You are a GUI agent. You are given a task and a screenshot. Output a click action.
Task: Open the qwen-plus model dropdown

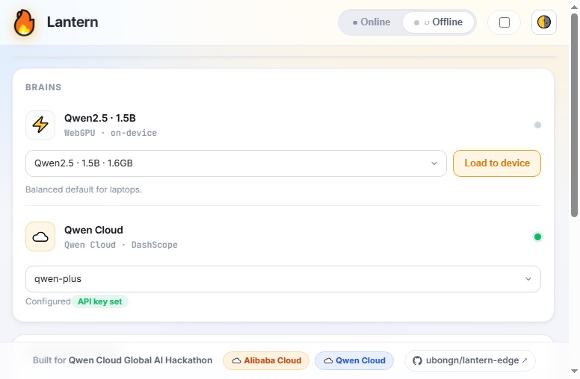pyautogui.click(x=283, y=279)
